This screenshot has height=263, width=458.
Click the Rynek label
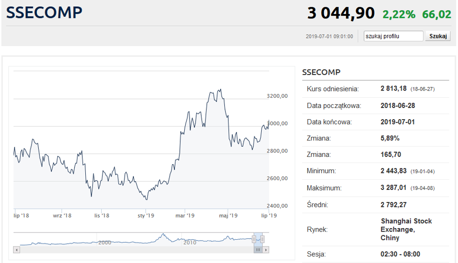(x=317, y=230)
